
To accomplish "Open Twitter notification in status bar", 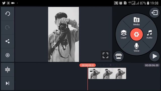I will point(4,3).
